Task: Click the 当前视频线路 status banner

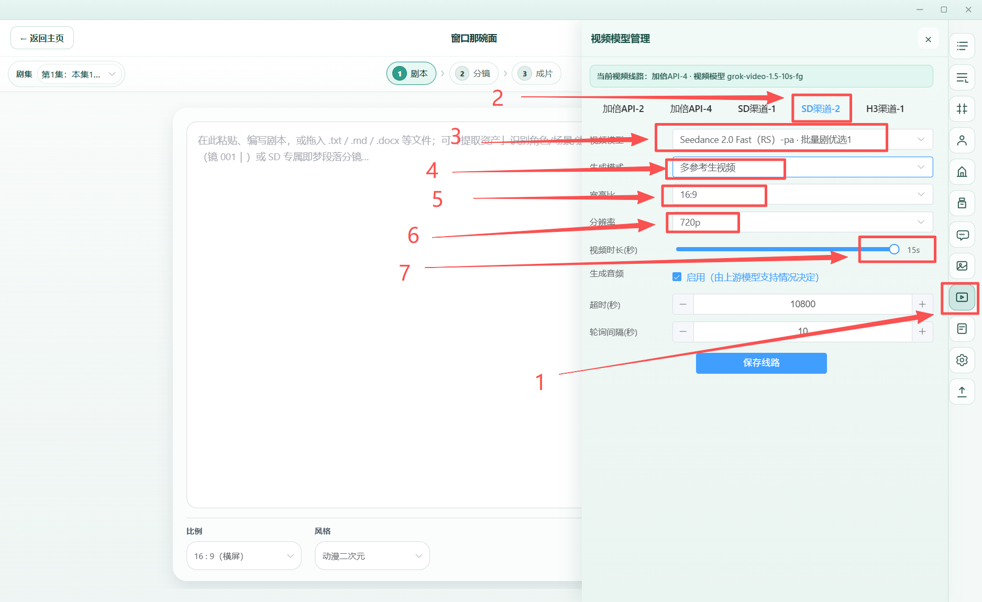Action: coord(762,76)
